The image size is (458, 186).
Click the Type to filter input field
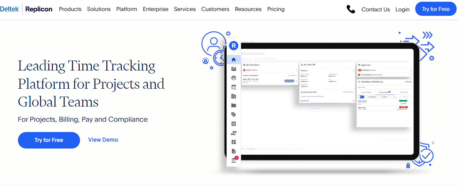tap(385, 87)
